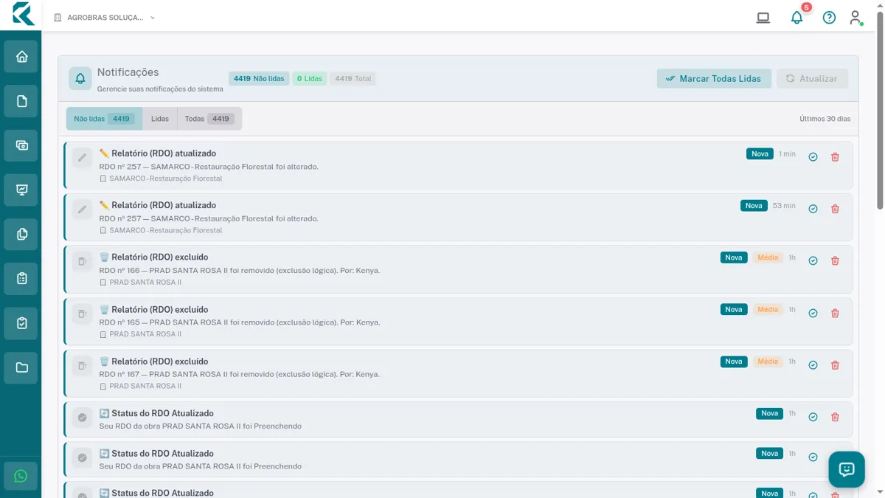Click the Média badge on RDO nº 165 row

768,310
